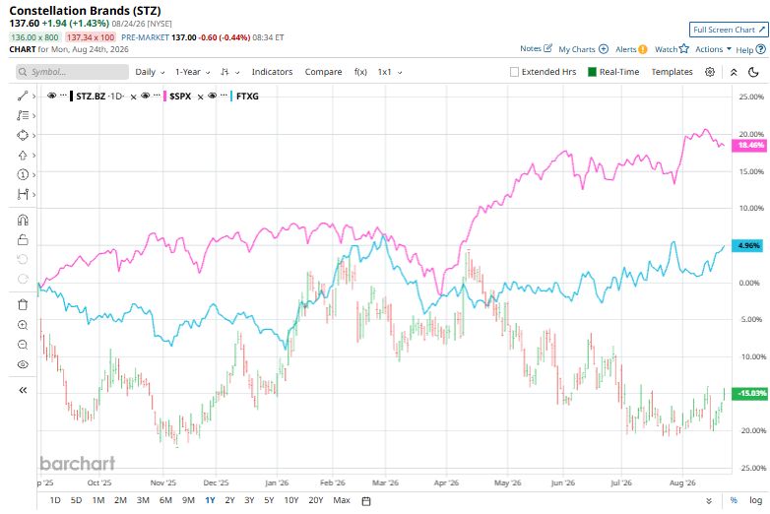Click the zoom out magnifier icon
This screenshot has width=770, height=514.
23,345
